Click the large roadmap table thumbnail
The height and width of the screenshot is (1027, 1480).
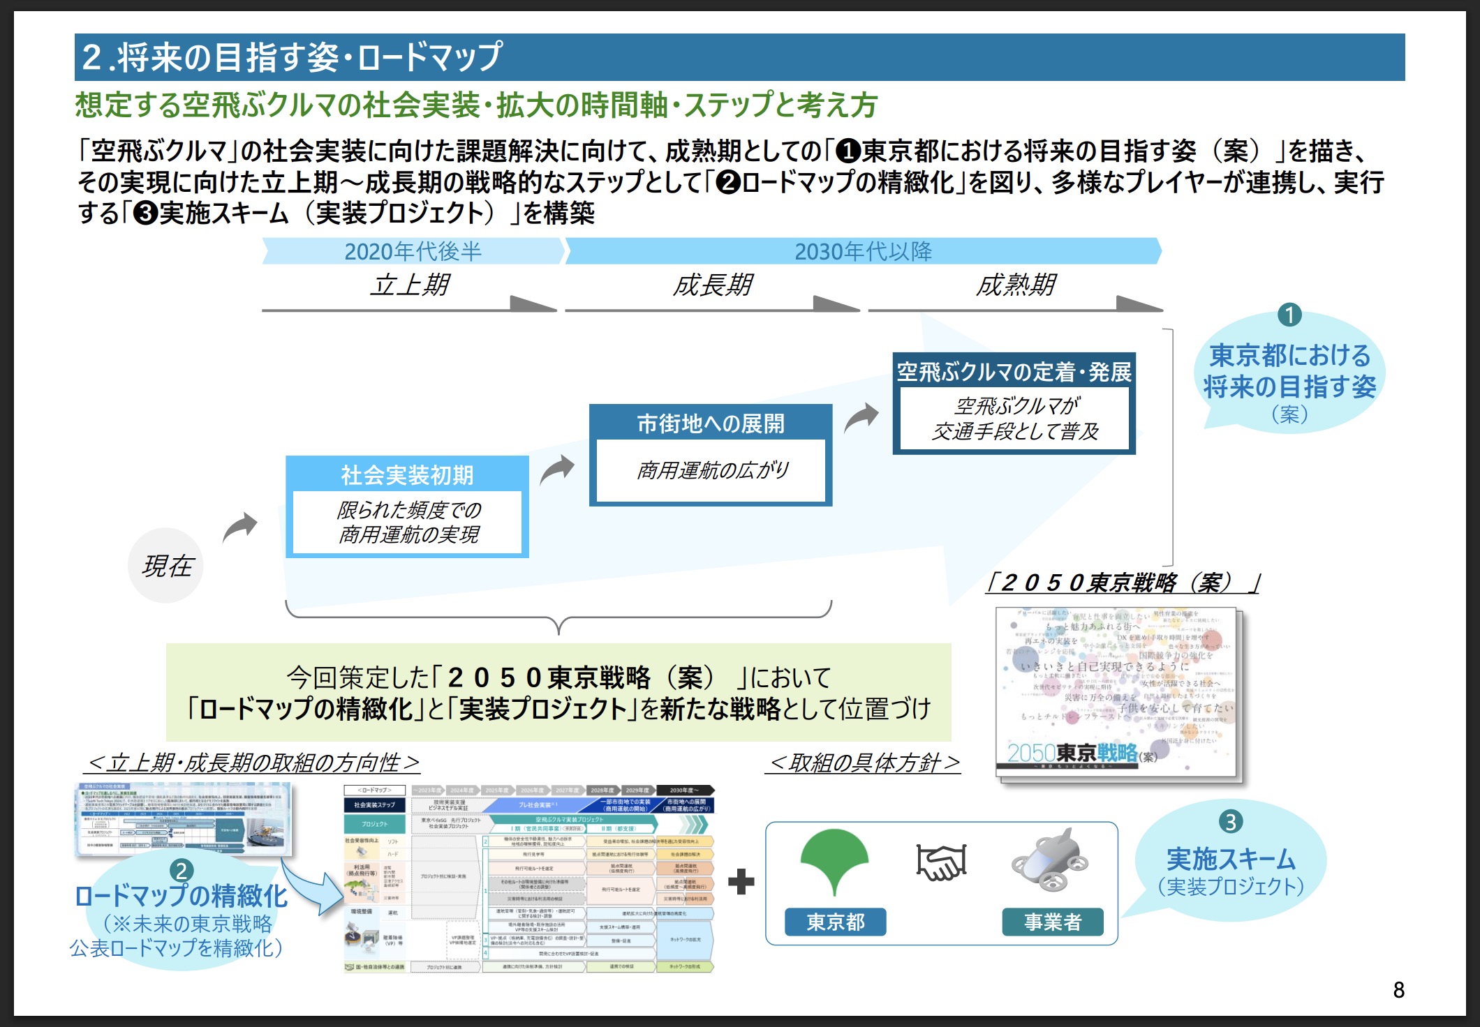pyautogui.click(x=529, y=879)
